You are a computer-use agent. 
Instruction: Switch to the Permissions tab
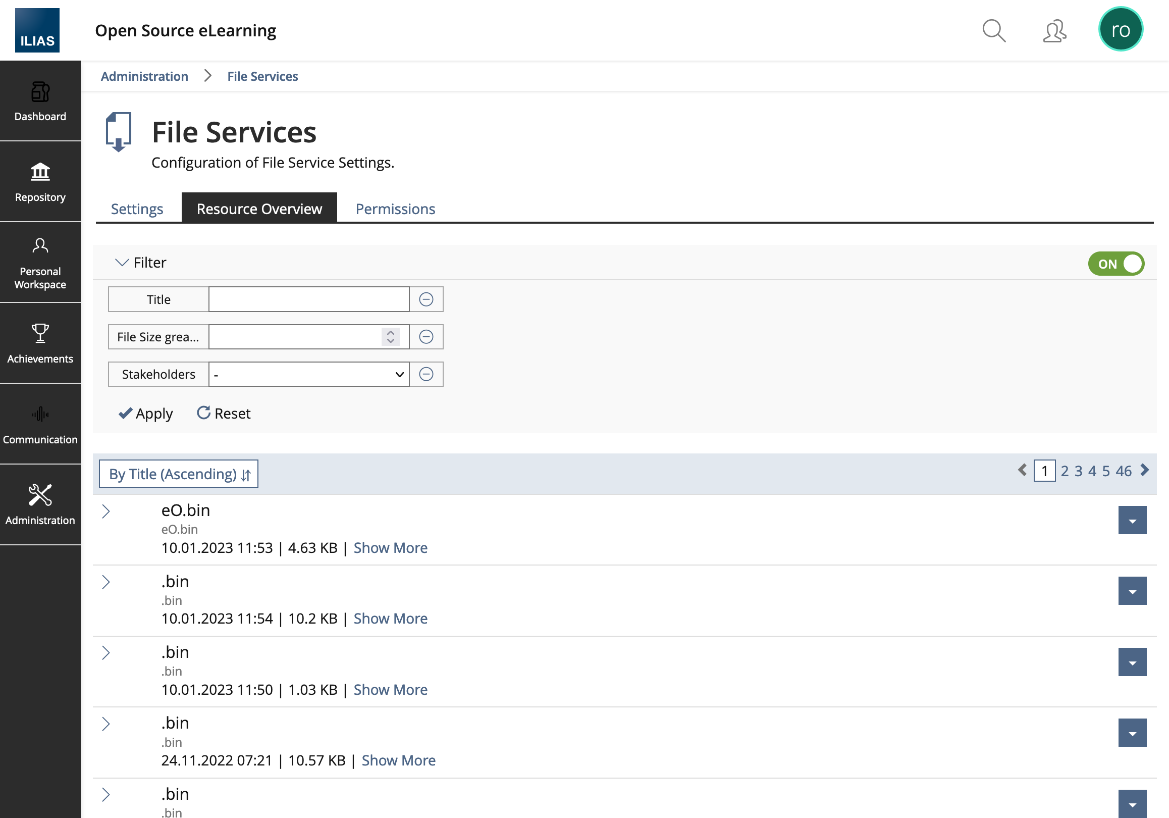(395, 209)
